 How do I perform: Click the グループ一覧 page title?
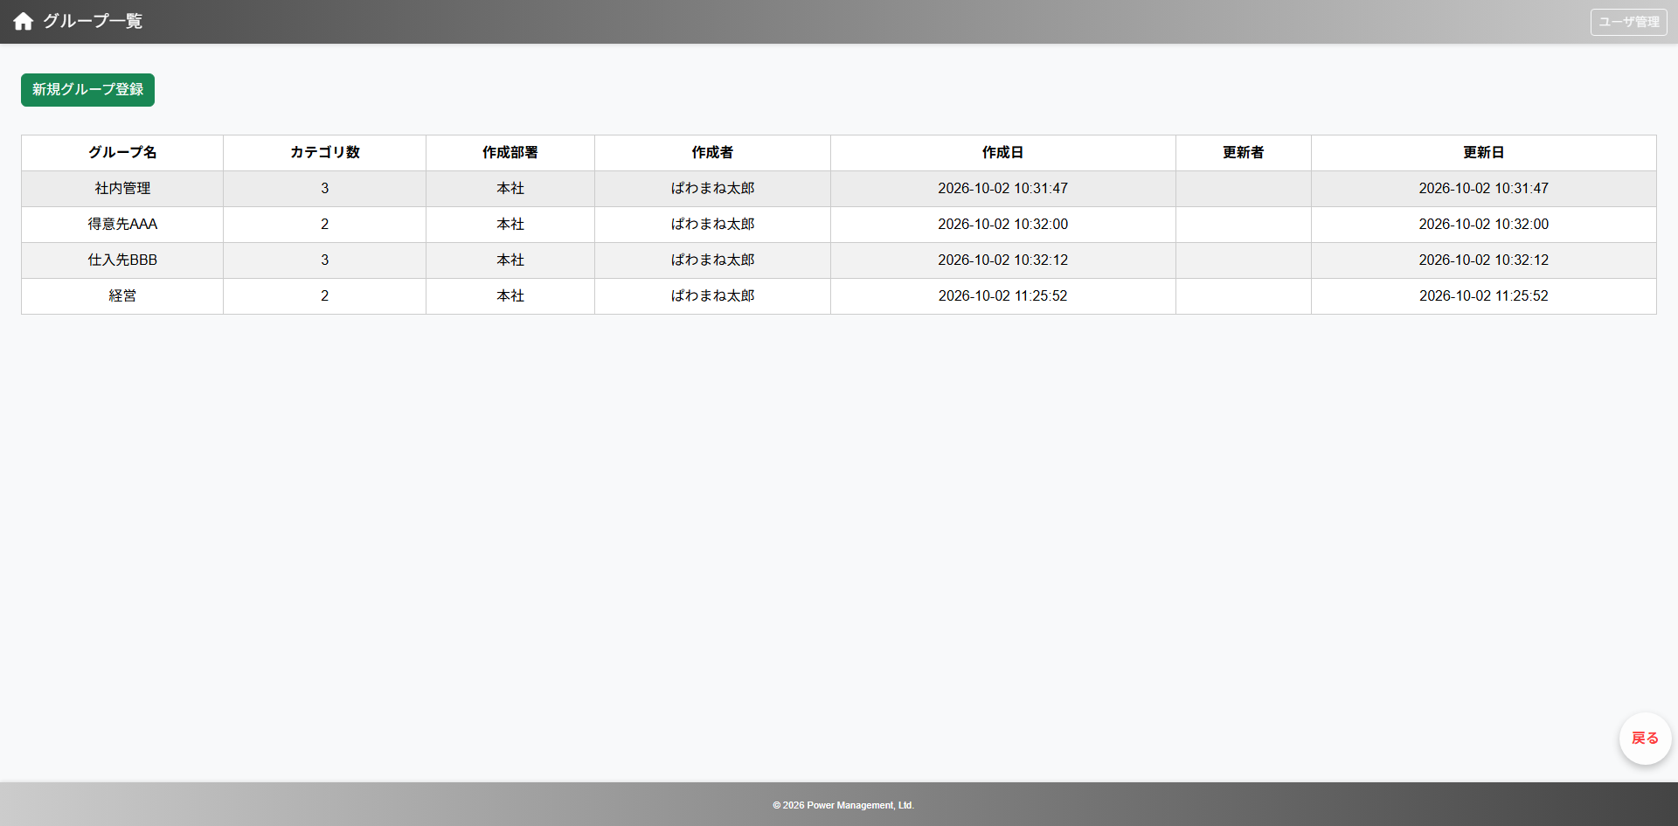[93, 21]
